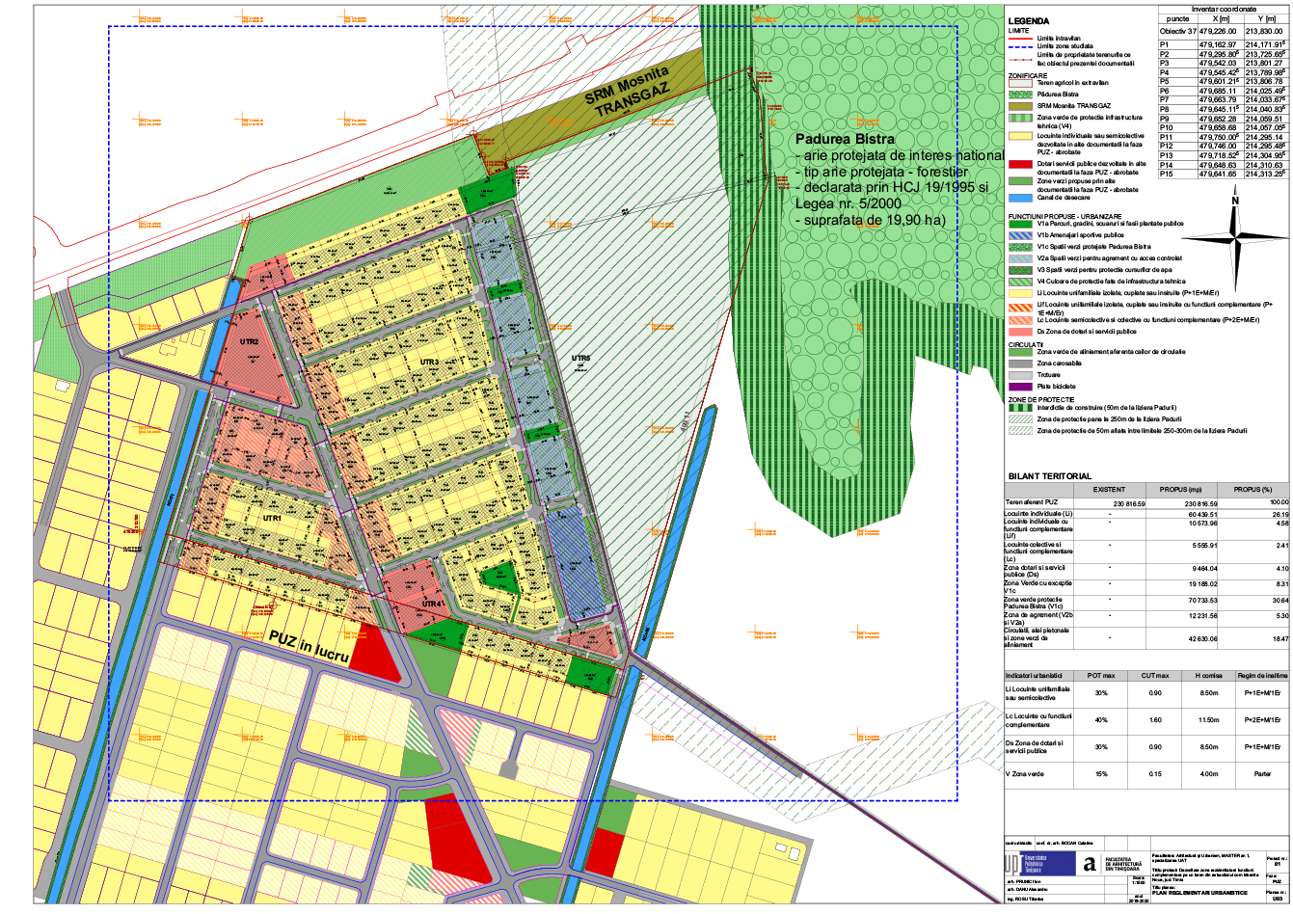This screenshot has width=1293, height=914.
Task: Click the UTR3 zone label on map
Action: 429,362
